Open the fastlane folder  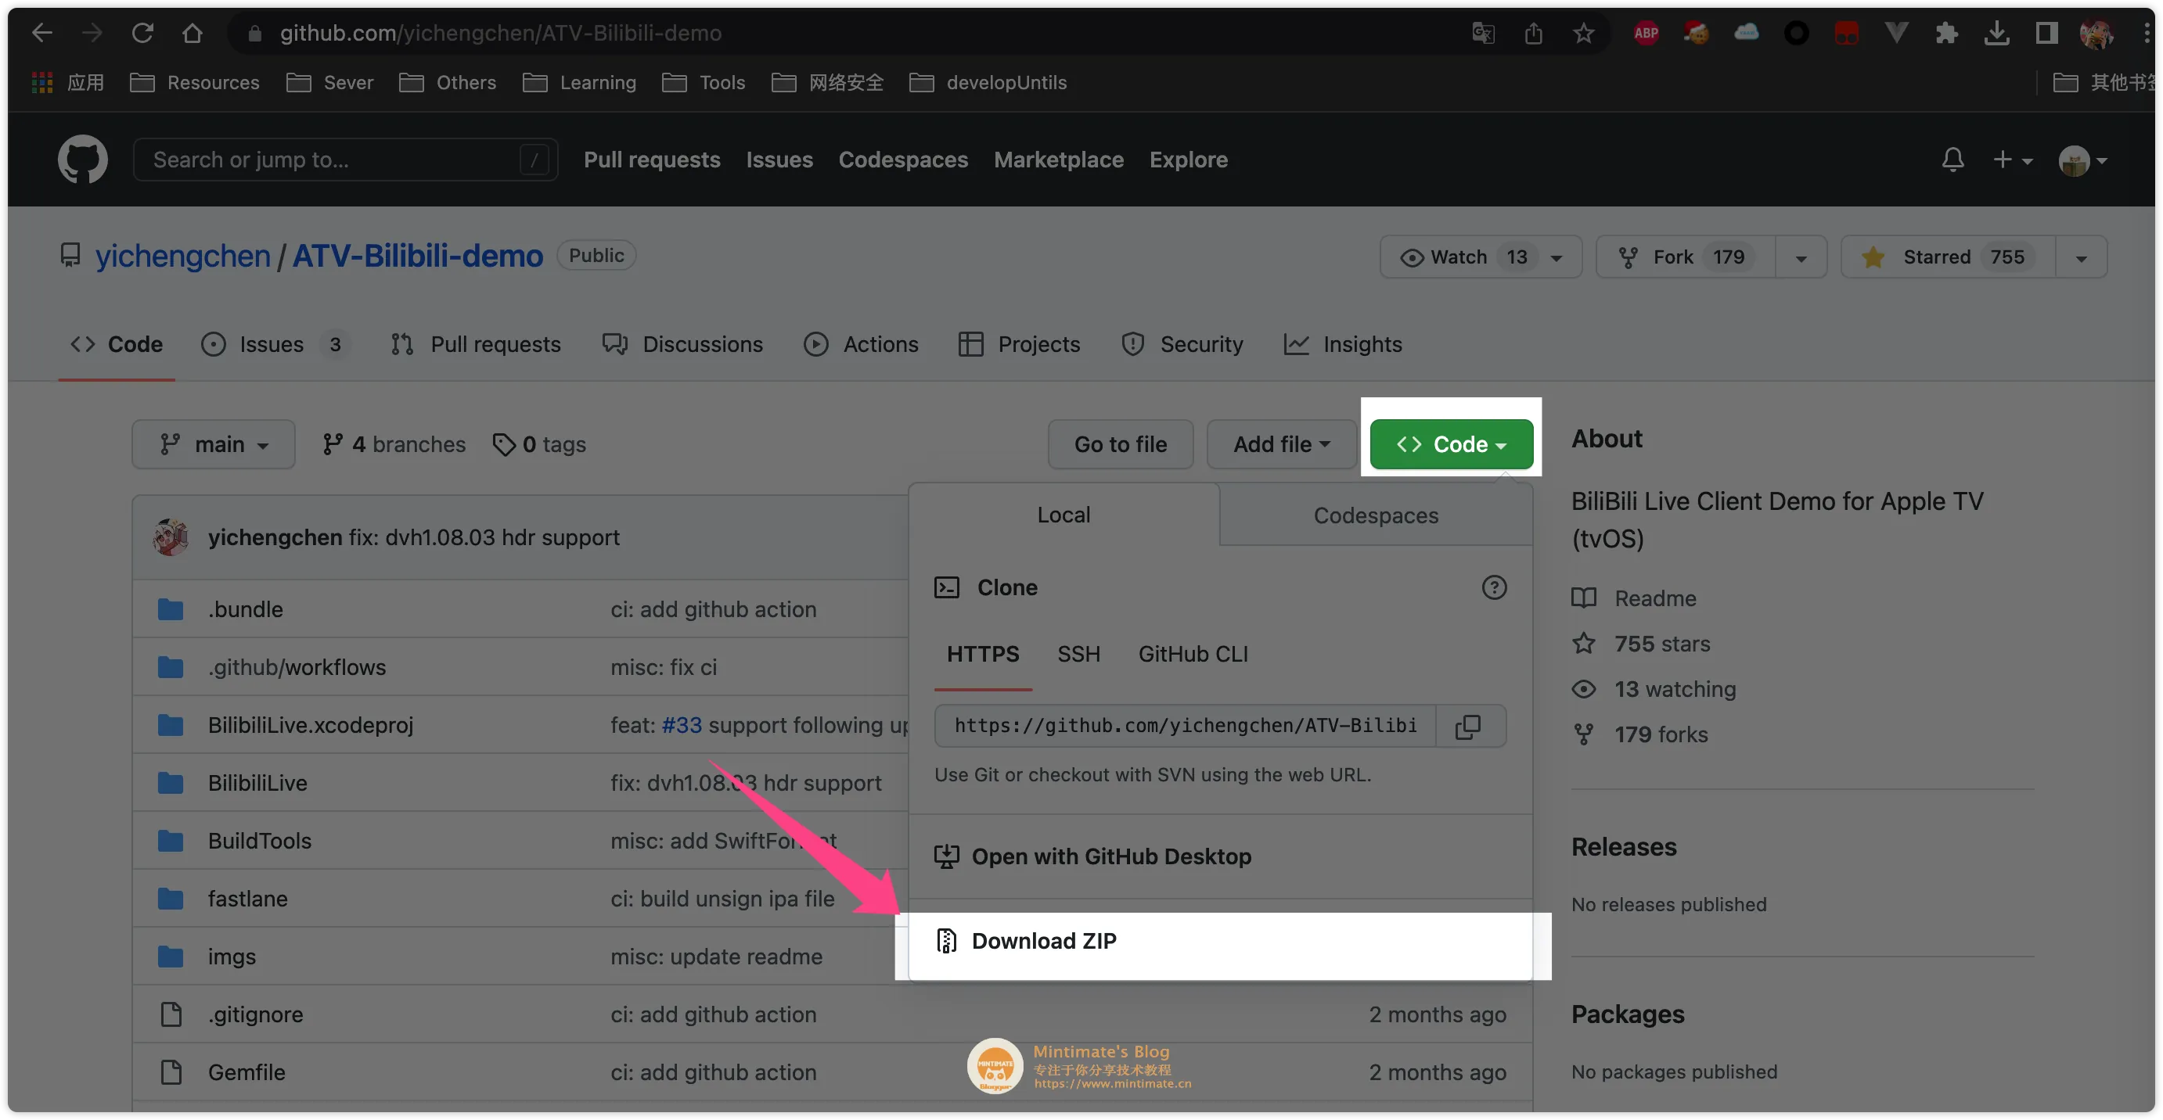[x=247, y=899]
